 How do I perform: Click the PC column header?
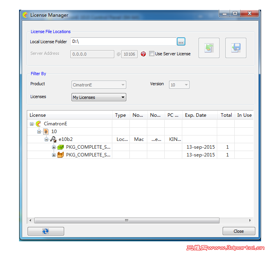coord(173,115)
